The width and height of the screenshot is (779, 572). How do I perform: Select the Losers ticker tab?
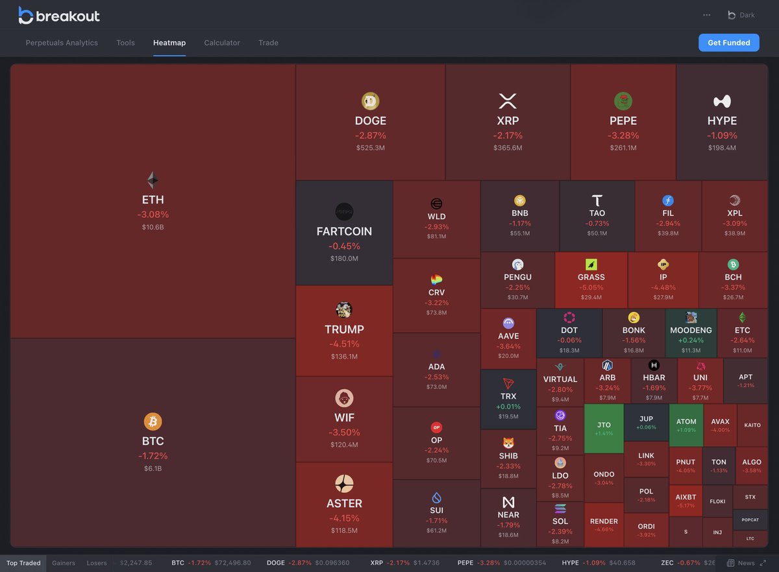98,563
